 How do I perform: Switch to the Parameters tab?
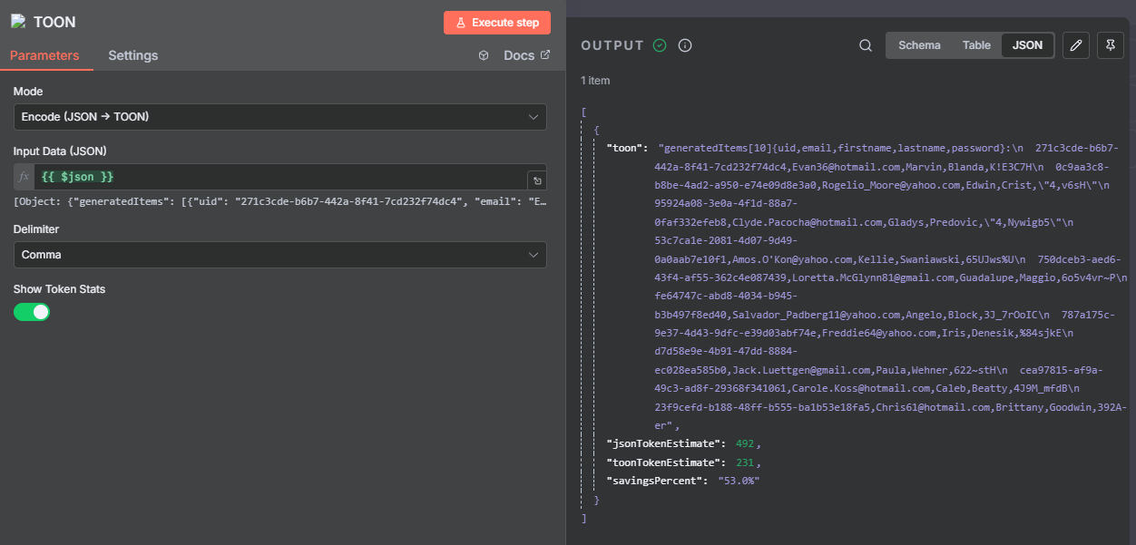[x=44, y=55]
